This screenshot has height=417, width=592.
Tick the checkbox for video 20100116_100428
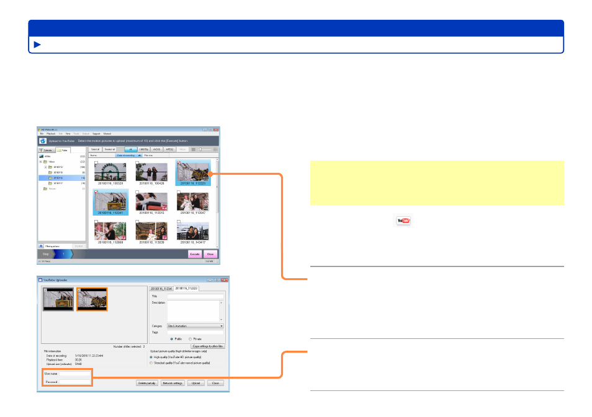pos(137,163)
